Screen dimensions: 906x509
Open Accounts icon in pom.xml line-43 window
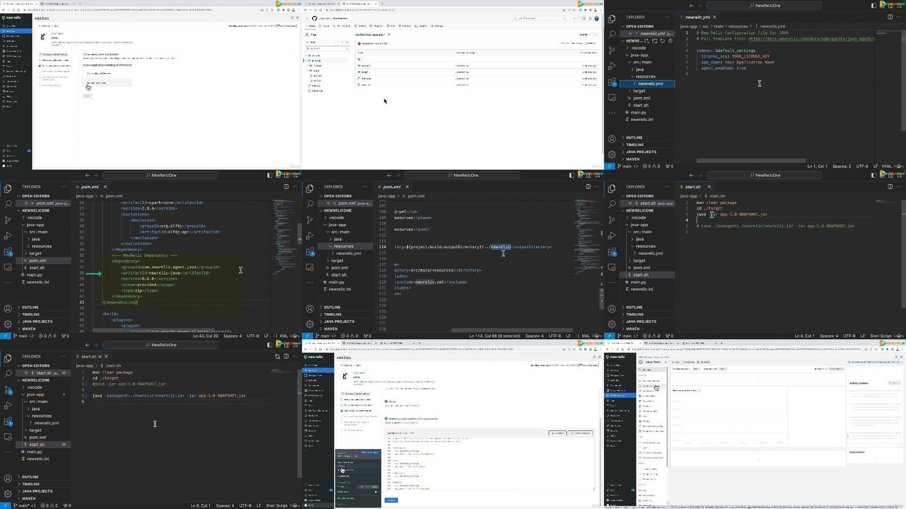pyautogui.click(x=8, y=309)
